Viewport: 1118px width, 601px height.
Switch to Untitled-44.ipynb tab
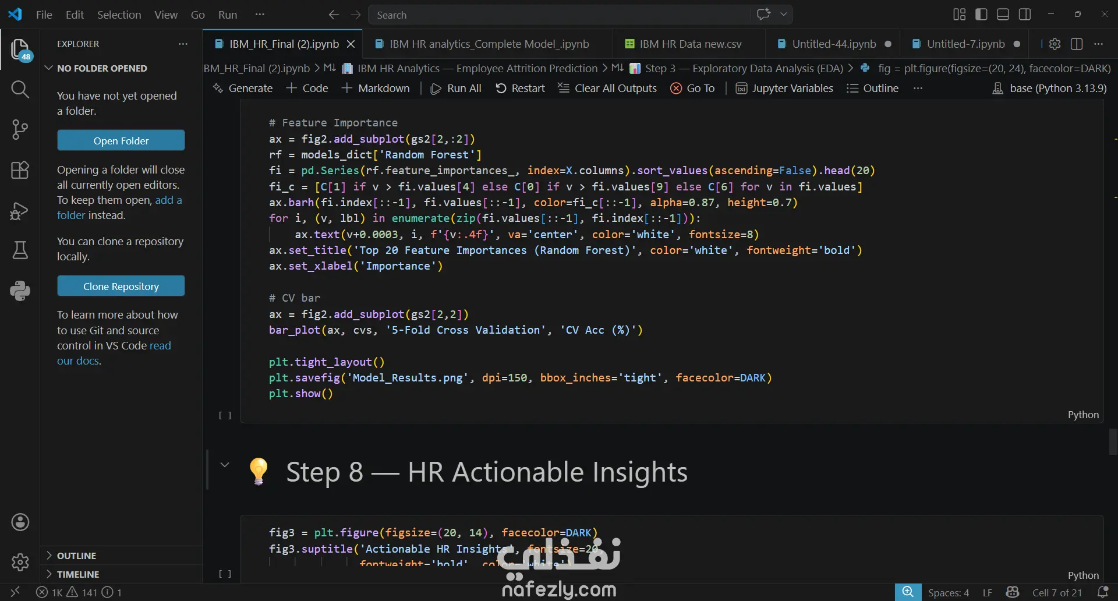click(x=833, y=44)
